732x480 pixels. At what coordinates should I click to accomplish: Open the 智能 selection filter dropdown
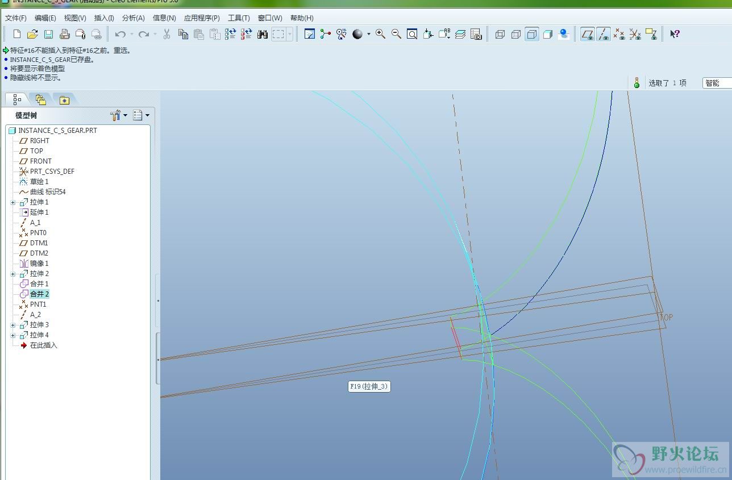tap(717, 83)
